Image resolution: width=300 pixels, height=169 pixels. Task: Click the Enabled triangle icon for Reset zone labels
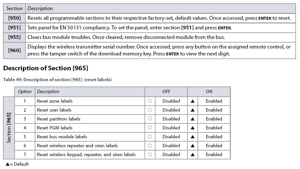tap(193, 101)
